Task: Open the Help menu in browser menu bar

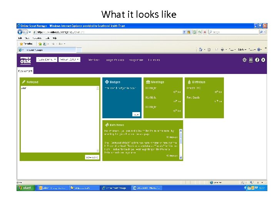Action: pyautogui.click(x=55, y=38)
